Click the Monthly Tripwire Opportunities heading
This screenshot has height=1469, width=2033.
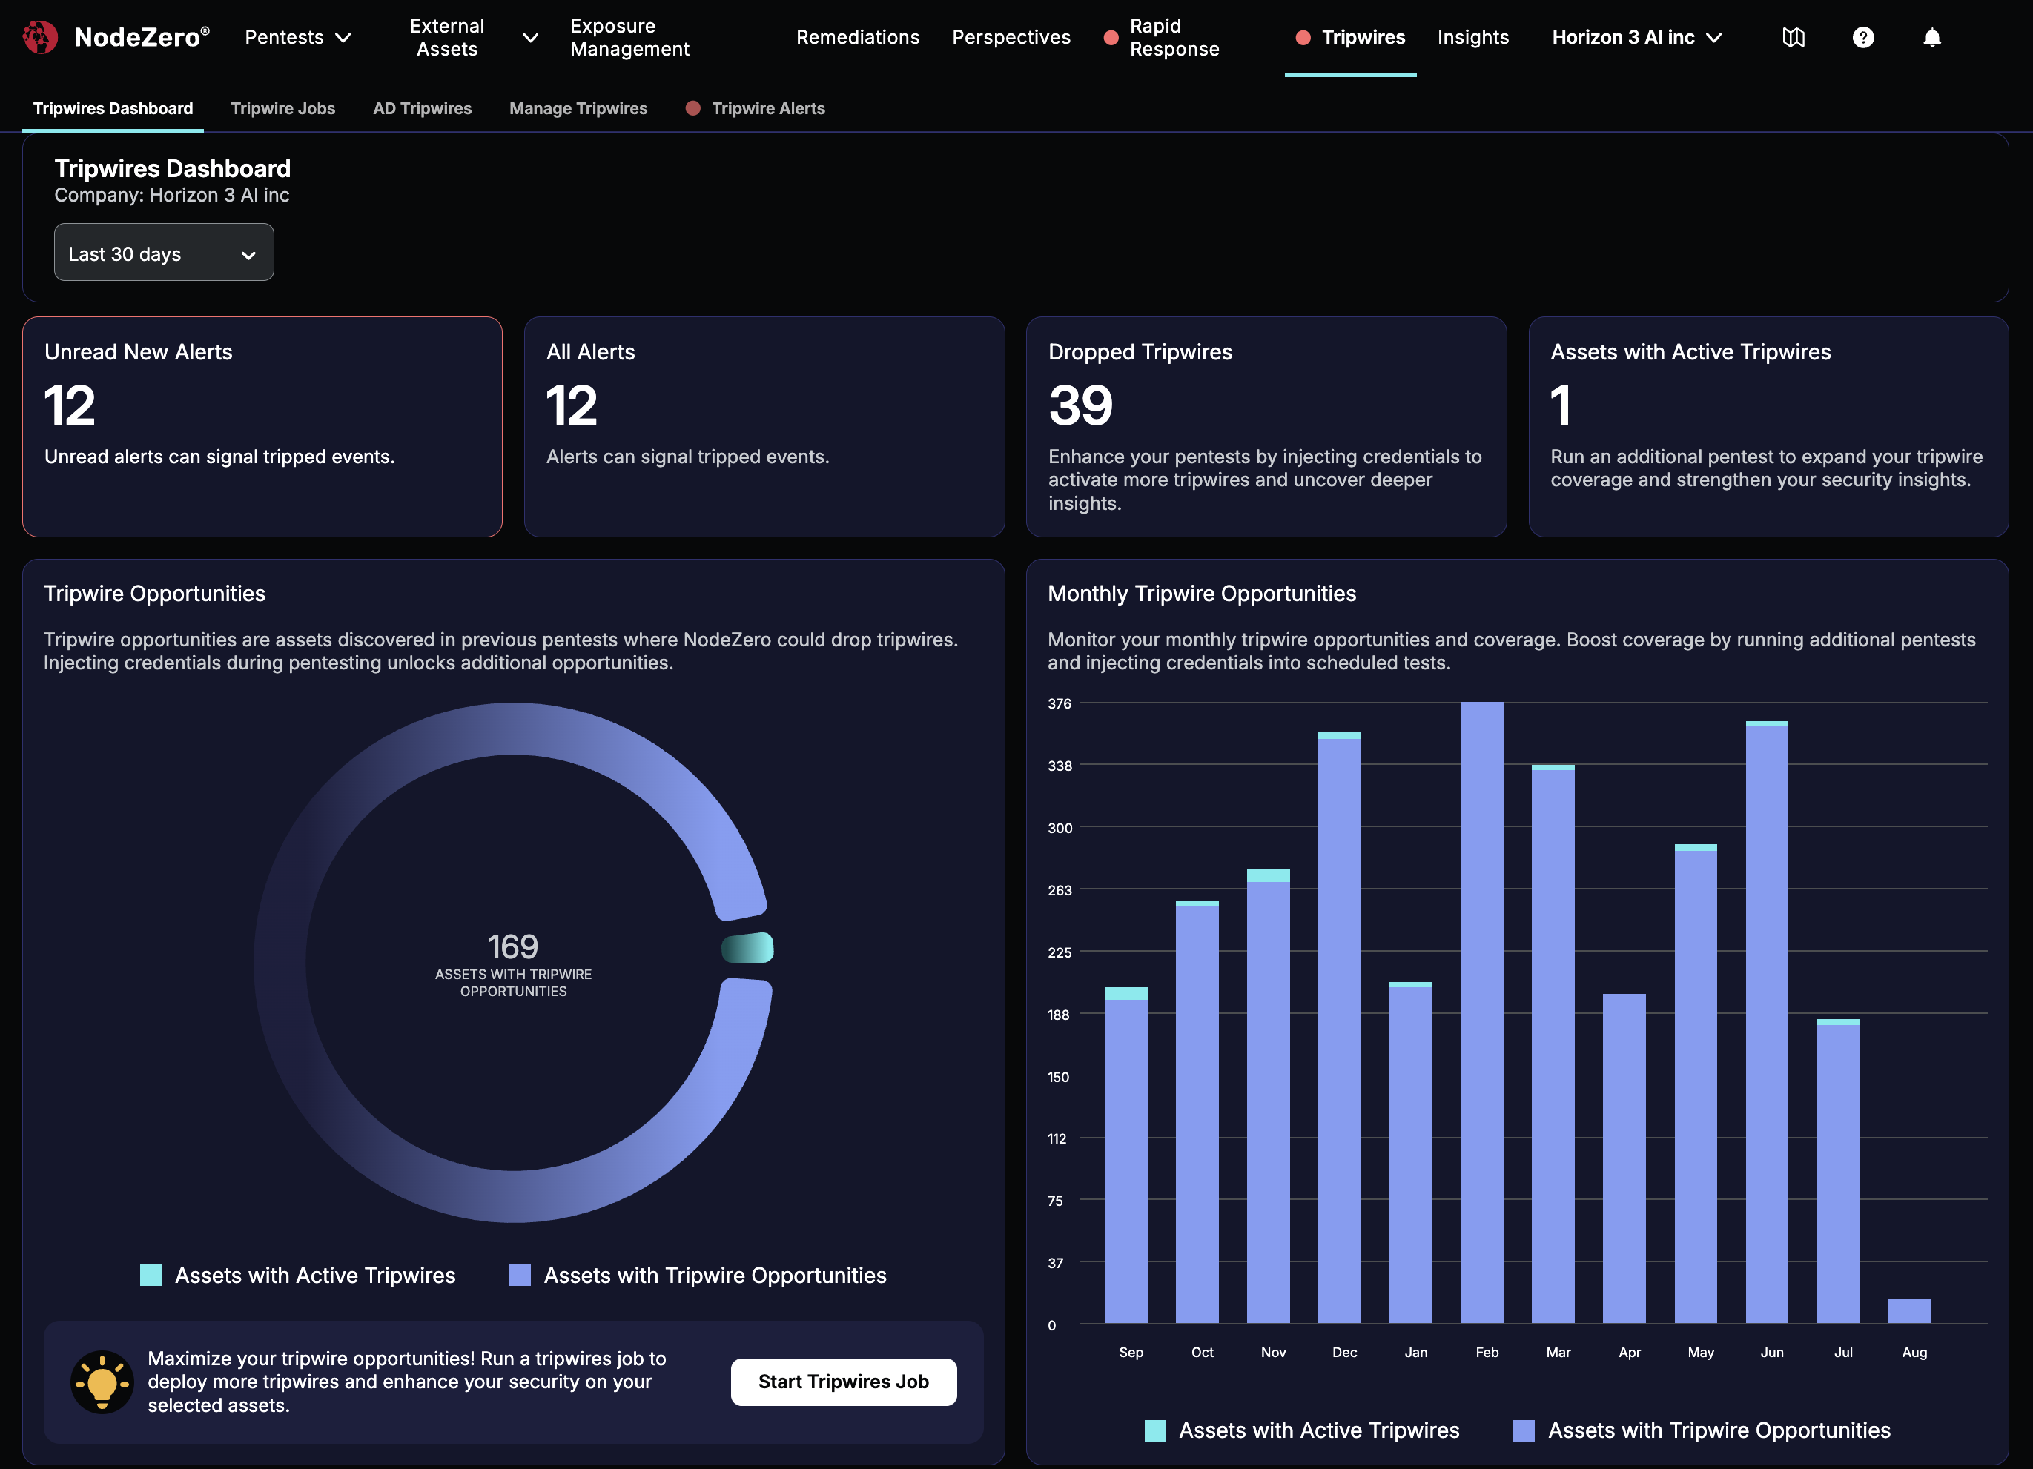(1201, 594)
